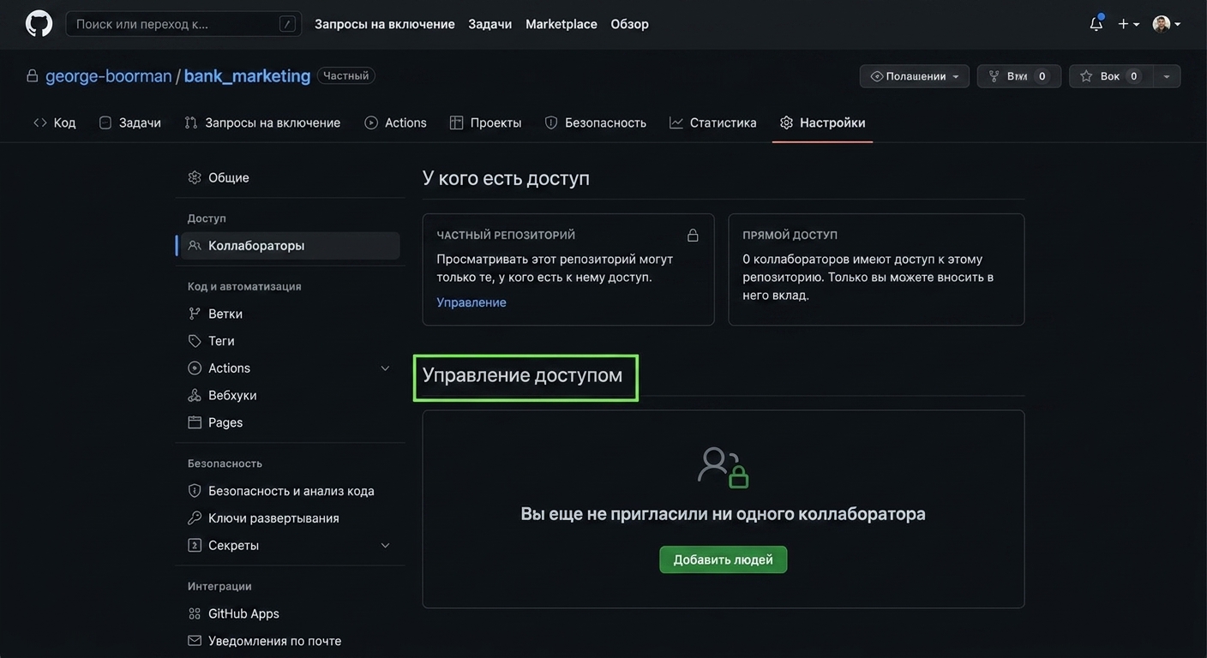Click the ЧАСТНЫЙ РЕПОЗИТОРИЙ card title
The image size is (1207, 658).
[506, 235]
